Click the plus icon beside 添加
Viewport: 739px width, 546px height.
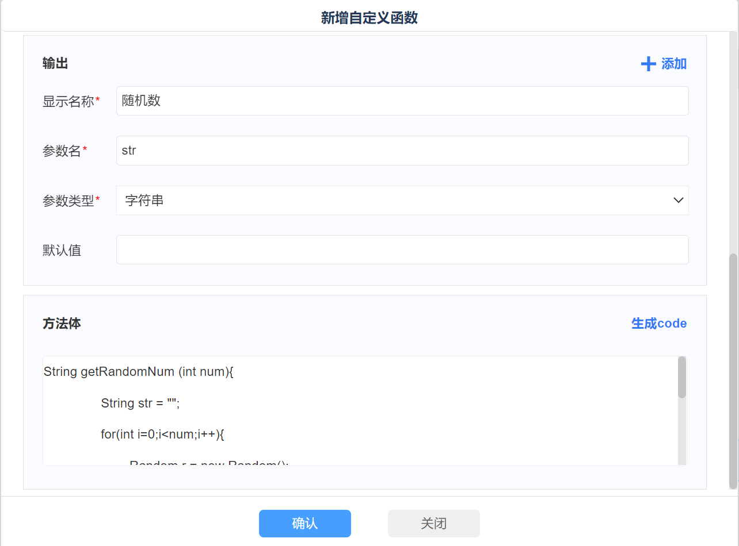(x=648, y=64)
